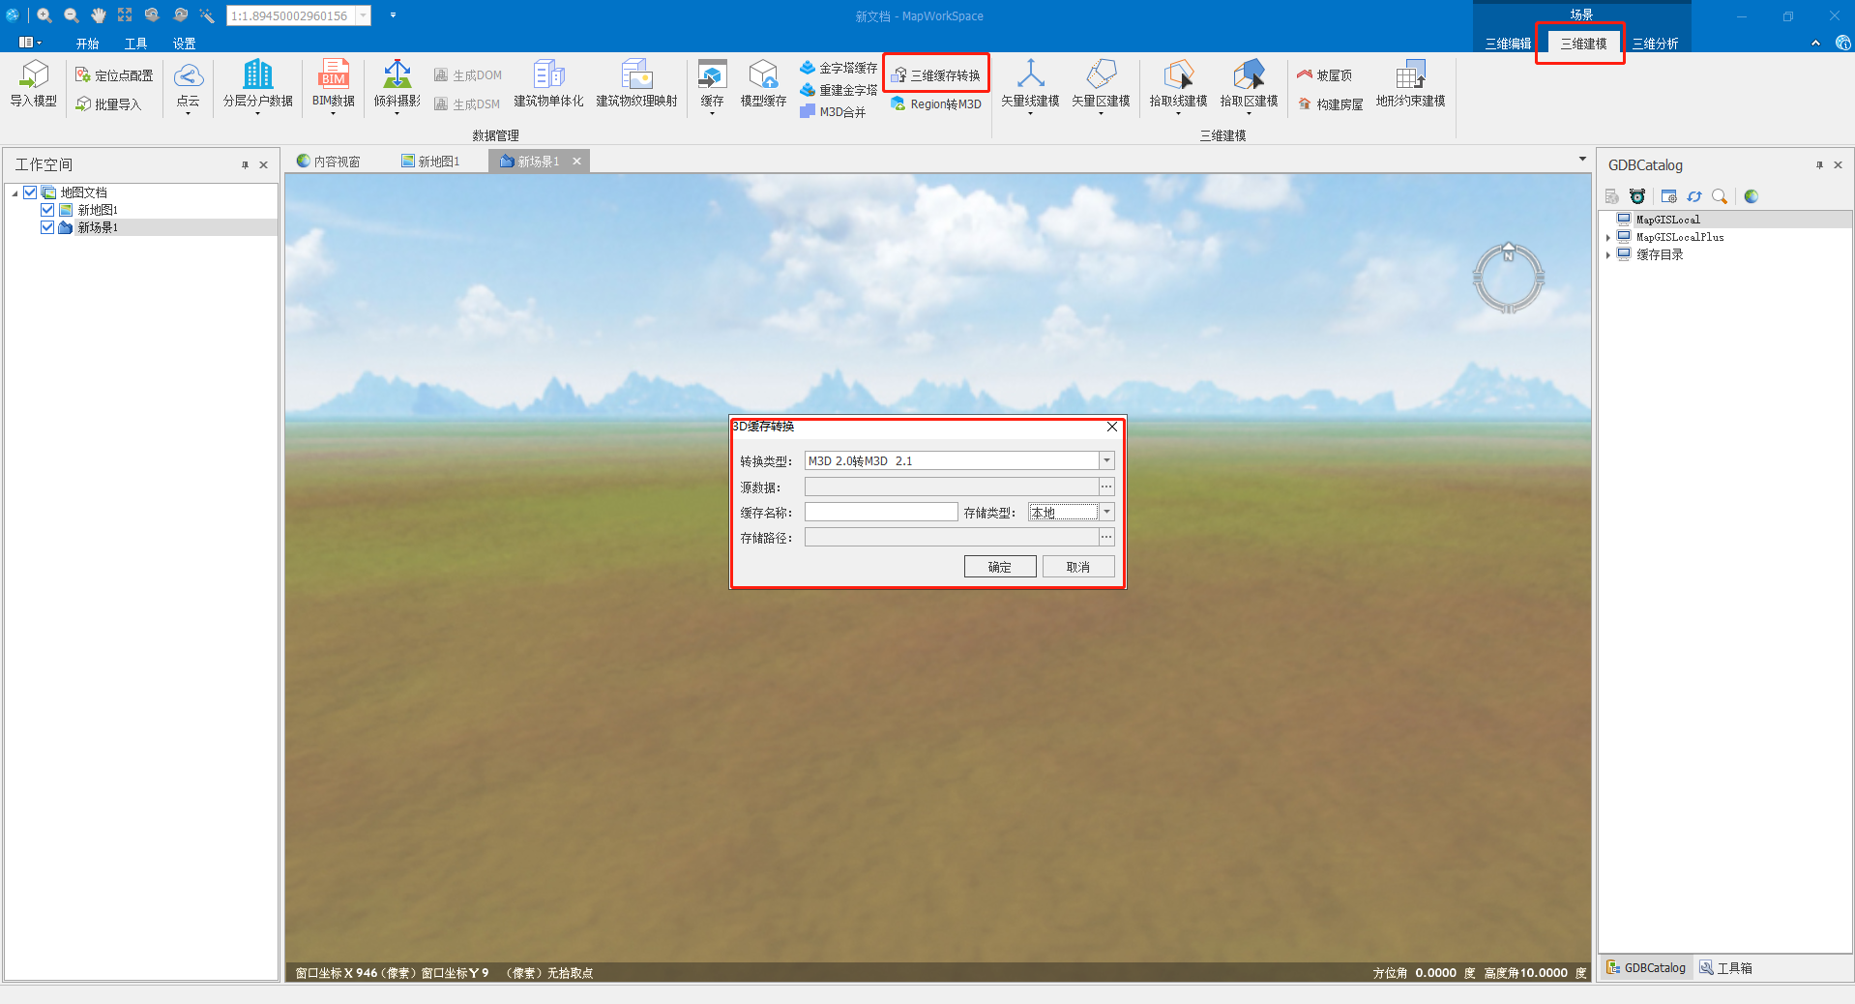Select the 倾斜摄影 oblique photography icon

(397, 75)
